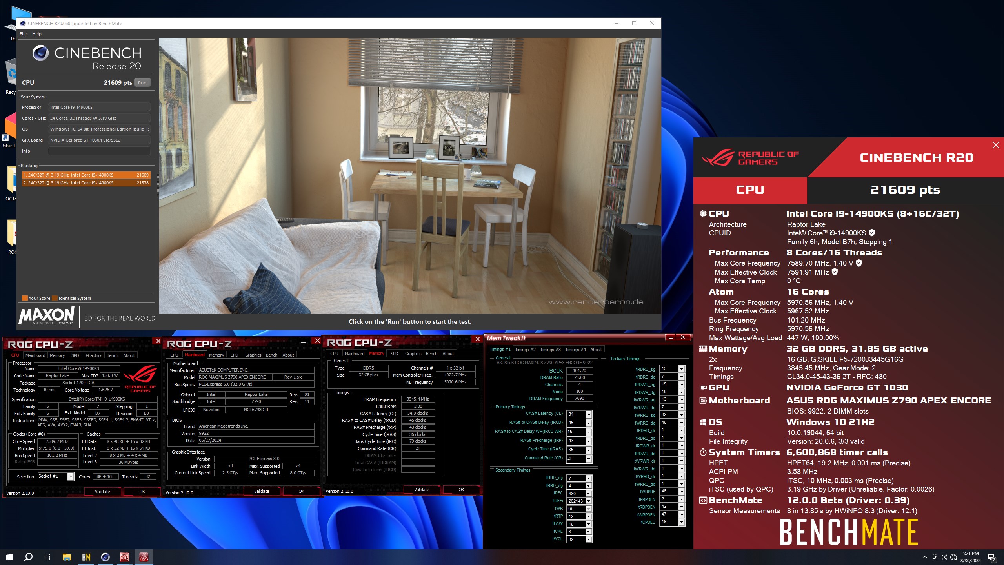The width and height of the screenshot is (1004, 565).
Task: Select ranking entry 1 scoring 21609
Action: [86, 175]
